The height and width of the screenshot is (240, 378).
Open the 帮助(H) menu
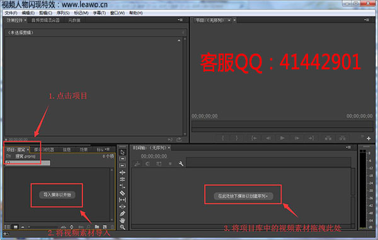click(136, 13)
